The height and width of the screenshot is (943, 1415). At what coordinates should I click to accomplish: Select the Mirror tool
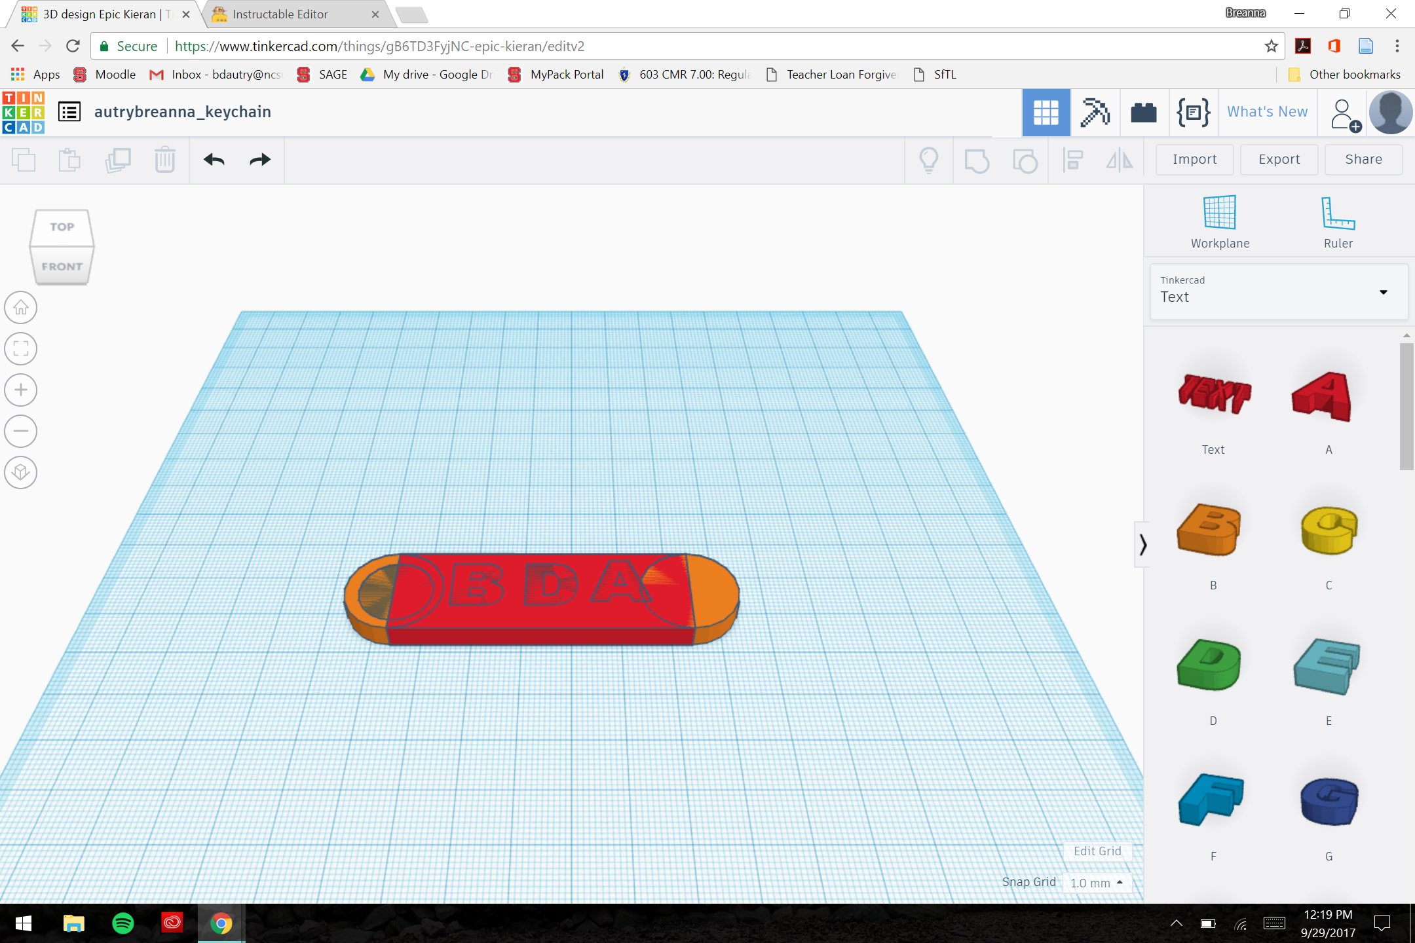[1118, 160]
